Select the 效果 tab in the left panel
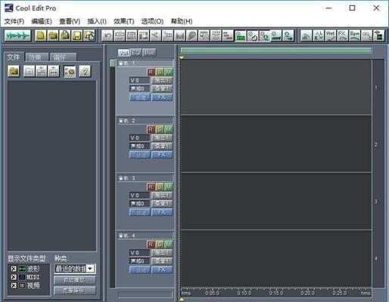The width and height of the screenshot is (389, 302). [36, 57]
